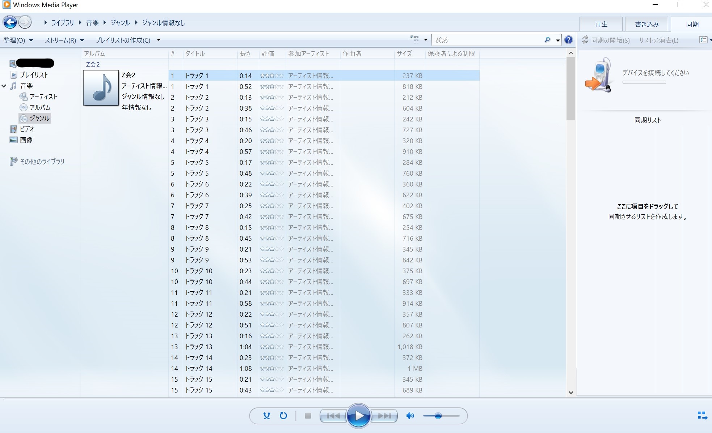Click the blue Back navigation arrow
The image size is (712, 433).
(x=10, y=22)
